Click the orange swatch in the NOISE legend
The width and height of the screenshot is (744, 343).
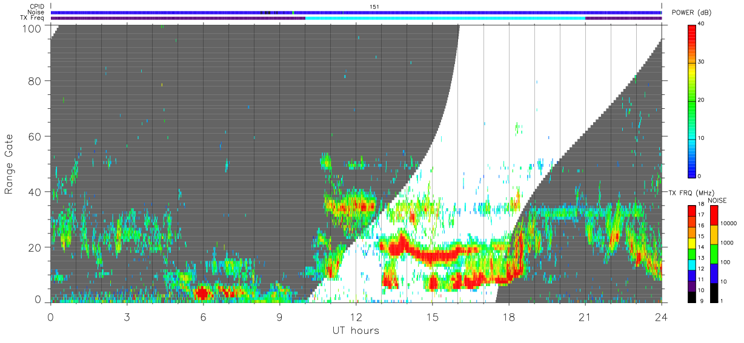(x=714, y=235)
